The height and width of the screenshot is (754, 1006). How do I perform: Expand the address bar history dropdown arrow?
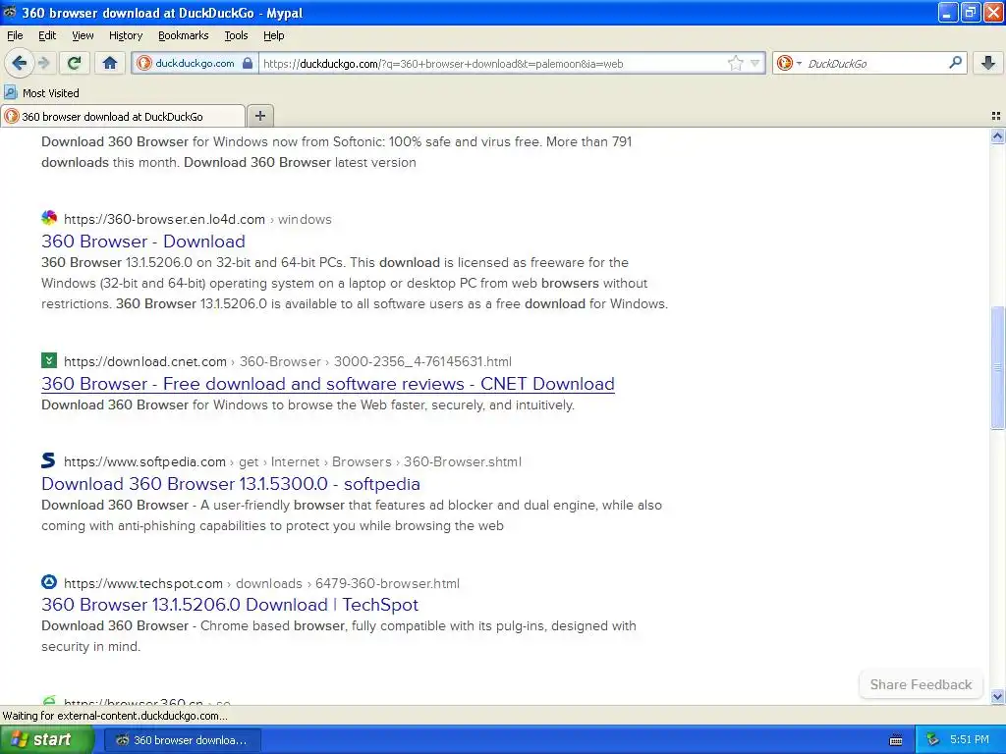pyautogui.click(x=755, y=63)
